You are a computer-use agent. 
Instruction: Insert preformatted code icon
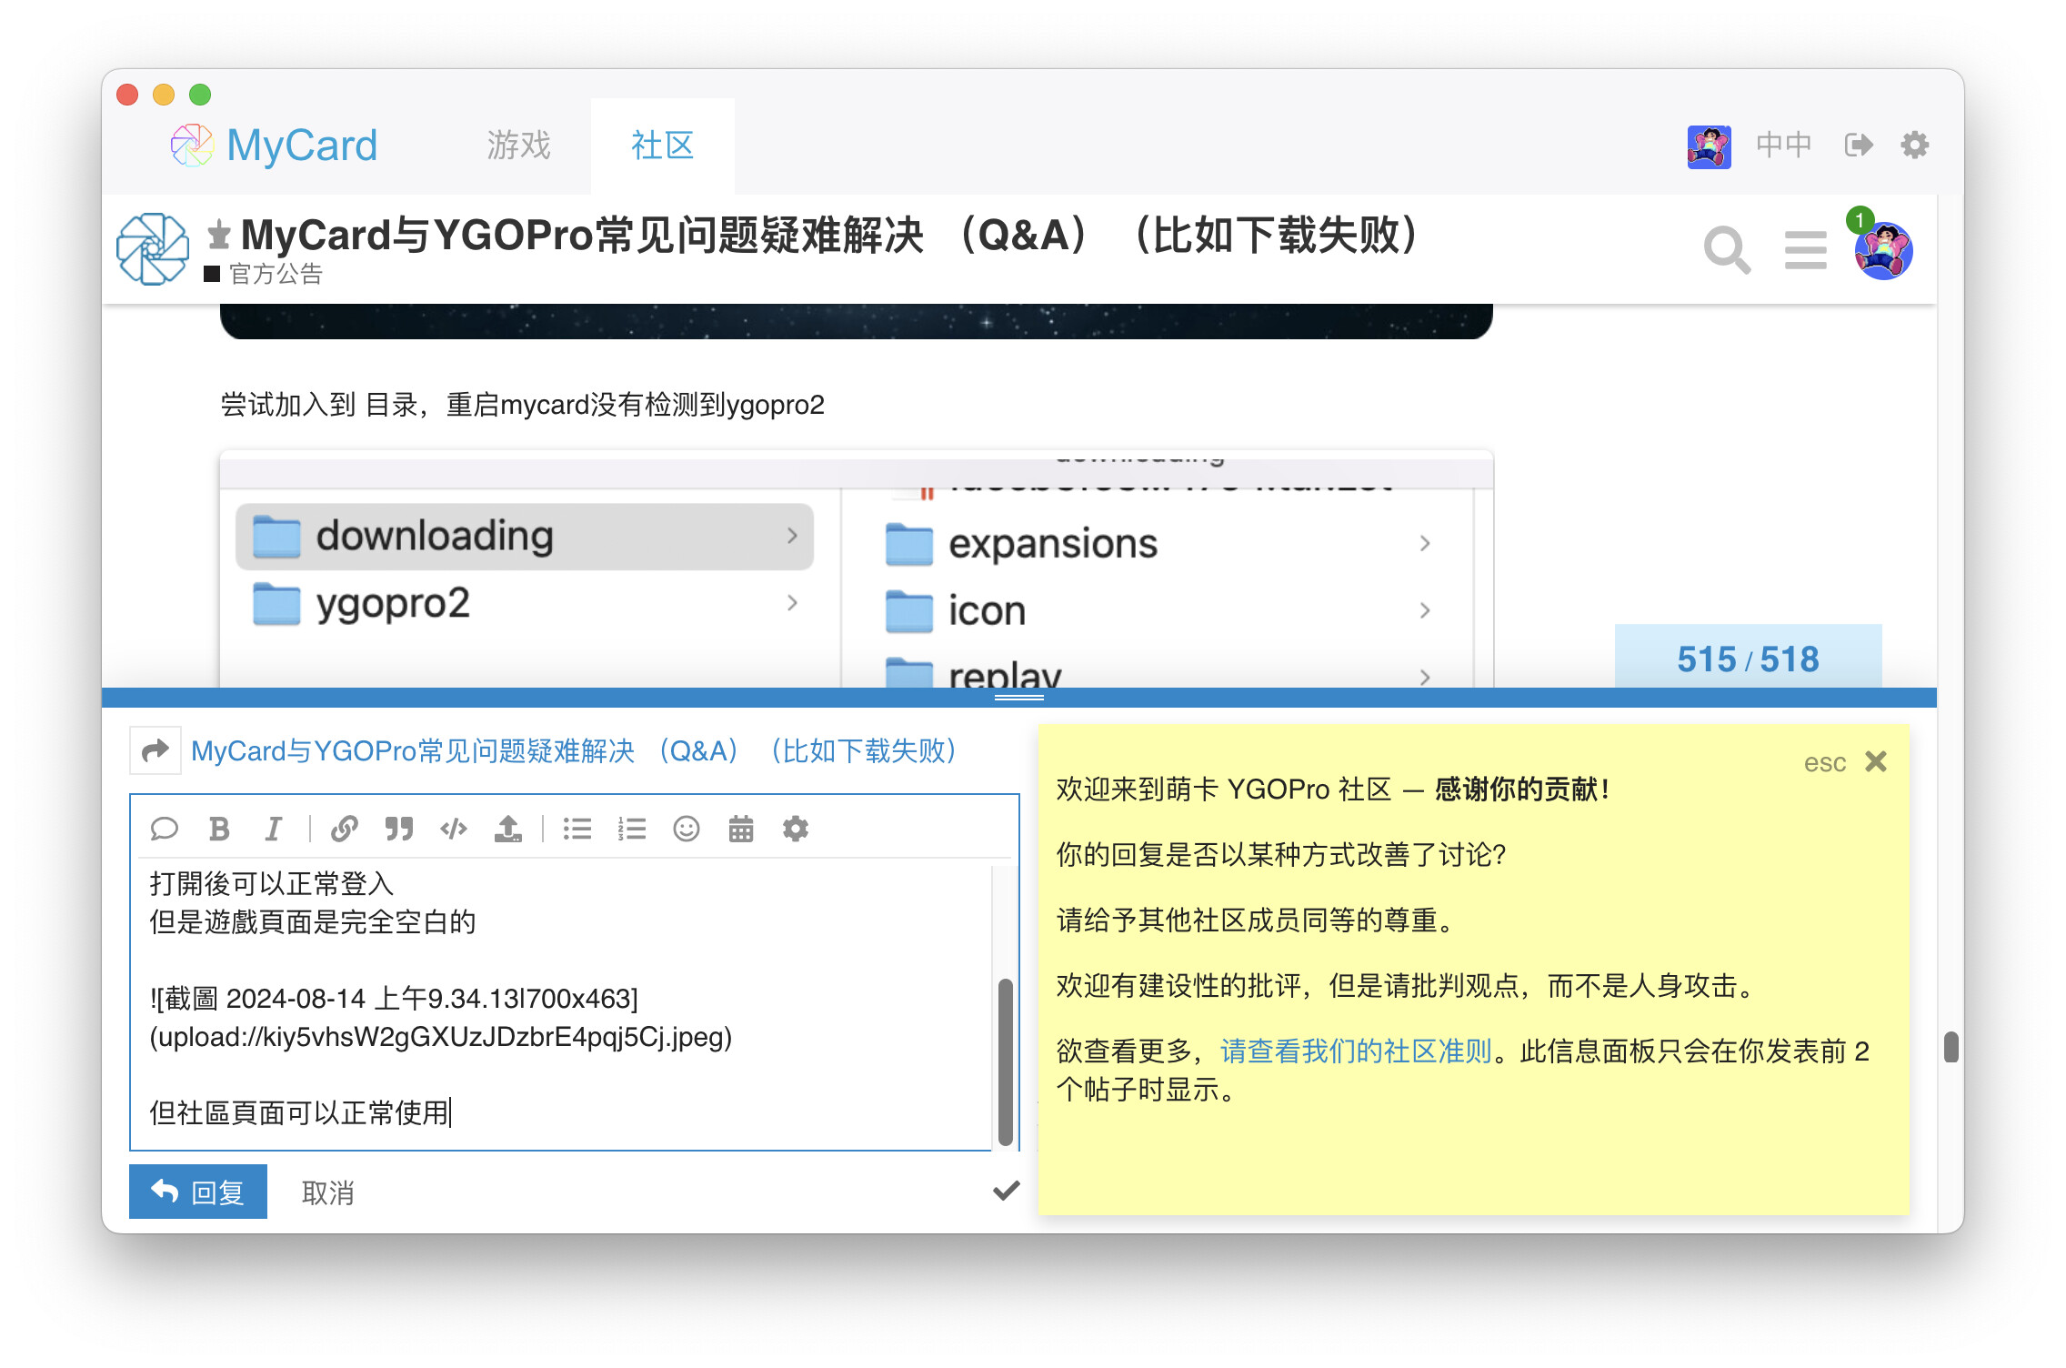[453, 829]
